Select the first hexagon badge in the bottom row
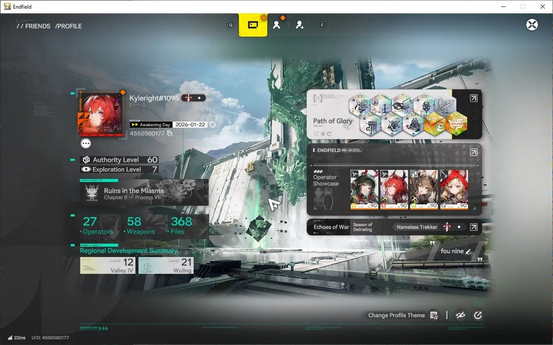This screenshot has width=553, height=345. 371,124
